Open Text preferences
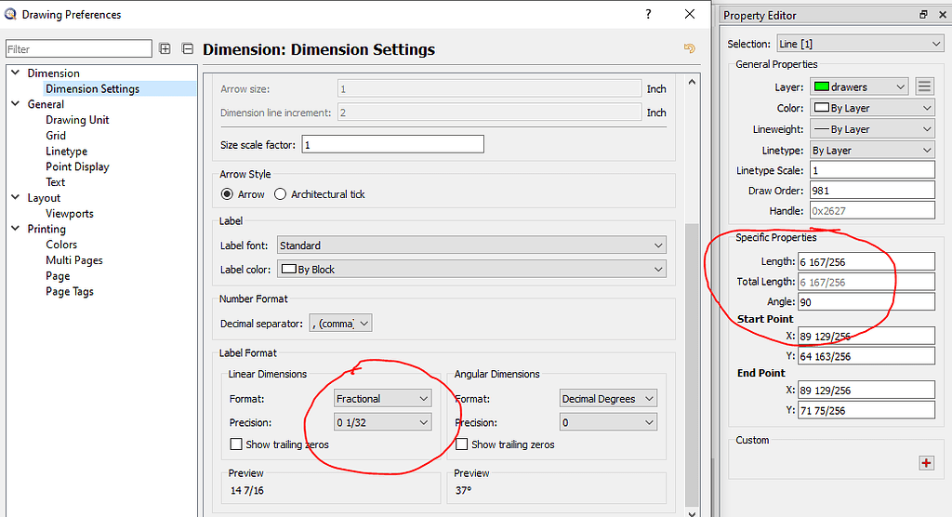This screenshot has height=517, width=952. point(55,182)
